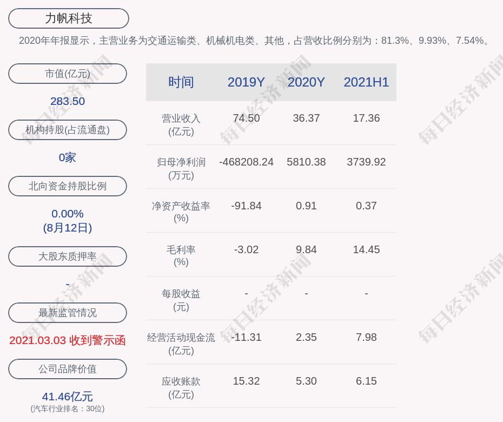Screen dimensions: 503x422
Task: Select the ROE value -91.84
Action: click(x=247, y=206)
